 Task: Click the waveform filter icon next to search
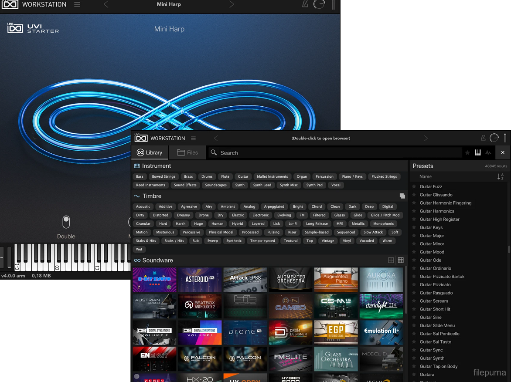pos(488,153)
